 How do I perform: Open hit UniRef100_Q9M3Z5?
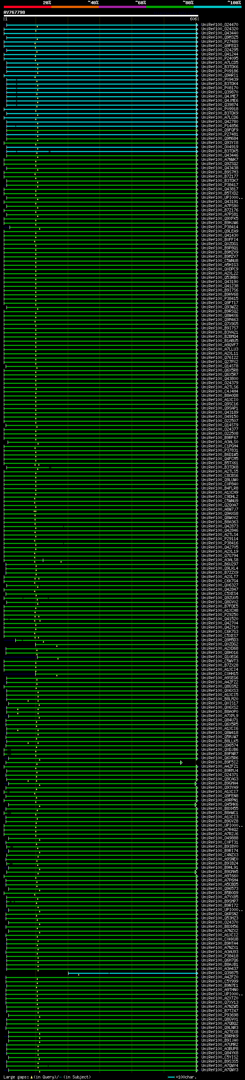coord(220,37)
